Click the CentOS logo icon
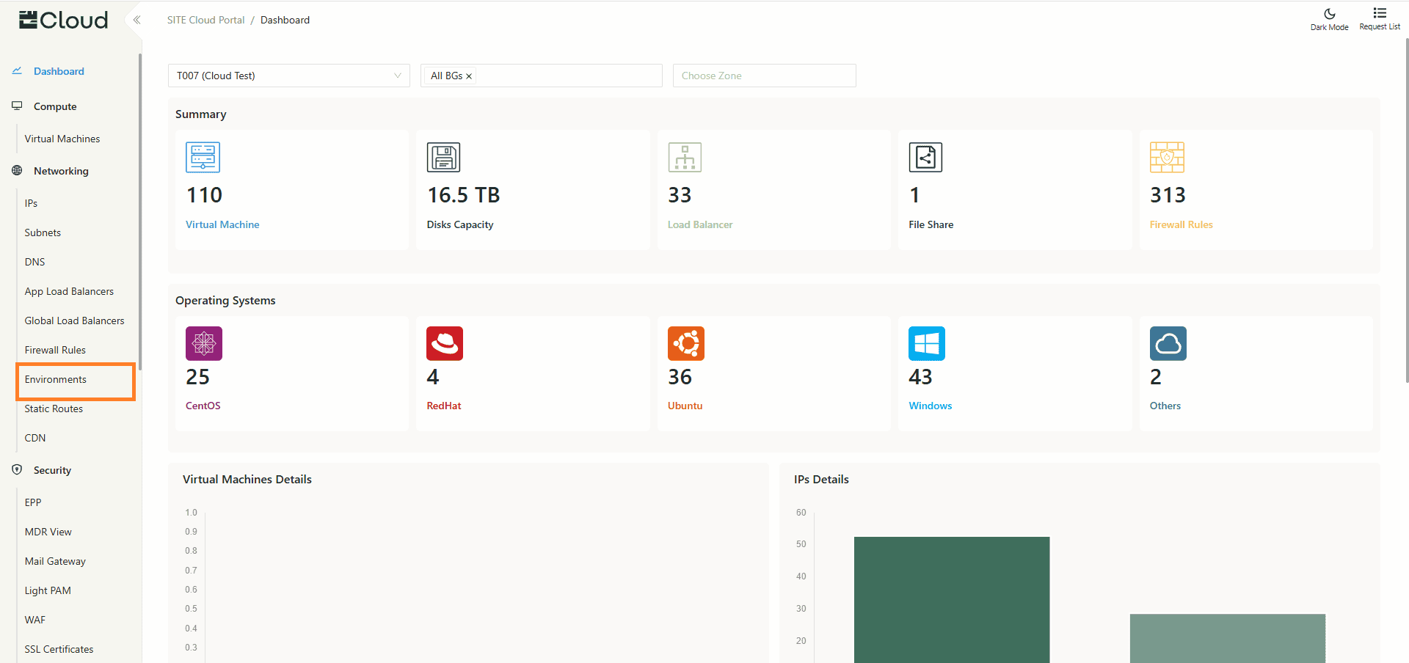Screen dimensions: 1409x663 pos(203,343)
